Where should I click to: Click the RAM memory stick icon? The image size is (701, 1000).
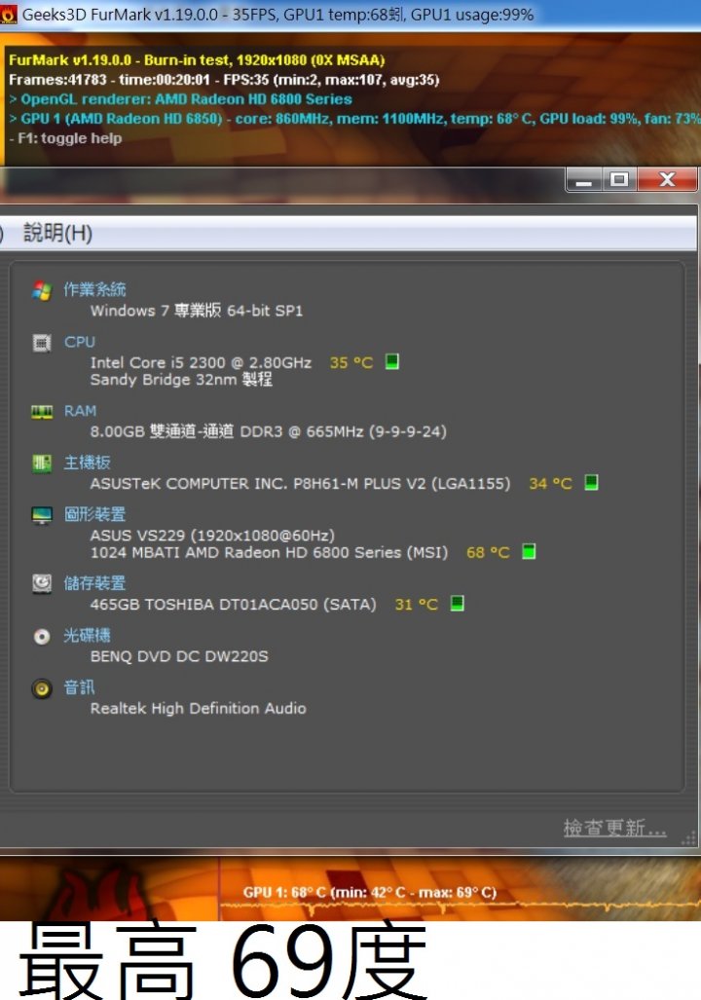(42, 412)
